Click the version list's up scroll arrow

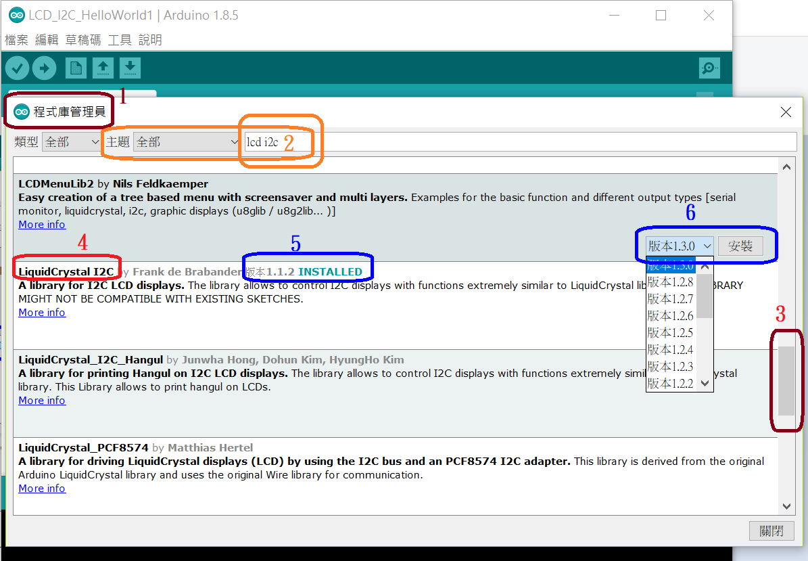click(x=705, y=267)
